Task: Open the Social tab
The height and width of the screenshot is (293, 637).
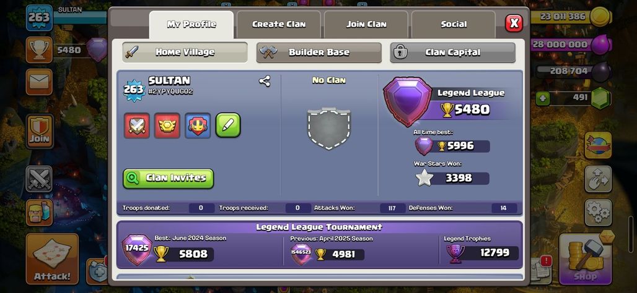Action: [x=454, y=24]
